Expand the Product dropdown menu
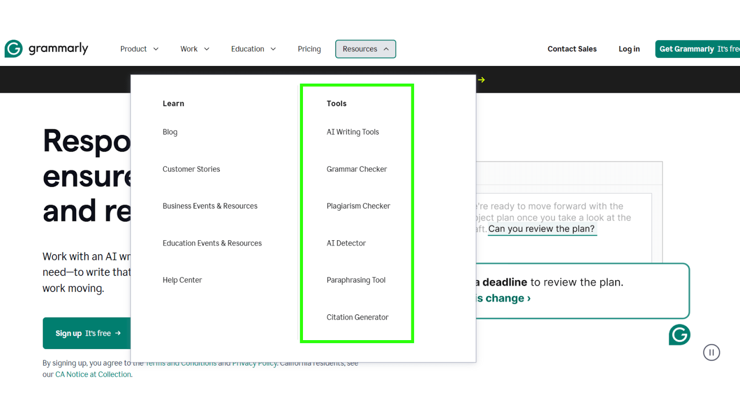Image resolution: width=740 pixels, height=416 pixels. [x=139, y=49]
